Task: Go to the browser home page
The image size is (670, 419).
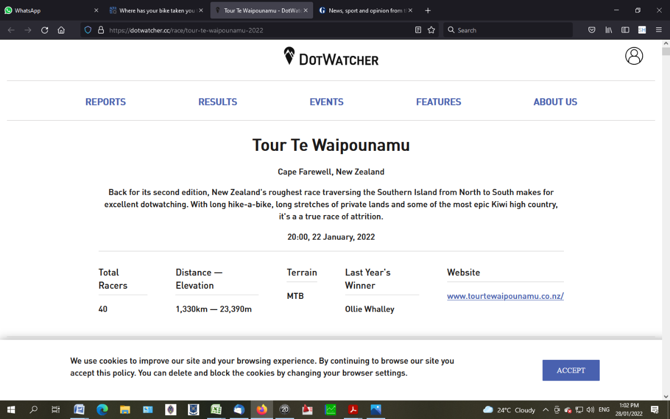Action: [x=61, y=30]
